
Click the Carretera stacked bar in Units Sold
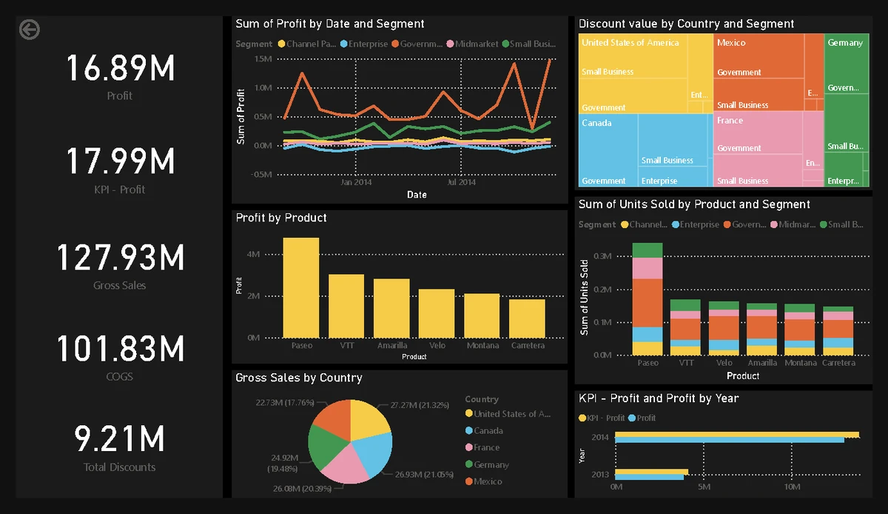[x=838, y=331]
